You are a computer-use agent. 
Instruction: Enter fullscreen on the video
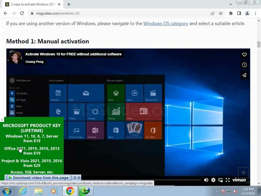click(x=228, y=180)
